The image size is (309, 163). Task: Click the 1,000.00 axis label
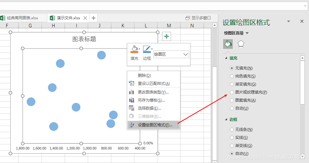[90, 148]
